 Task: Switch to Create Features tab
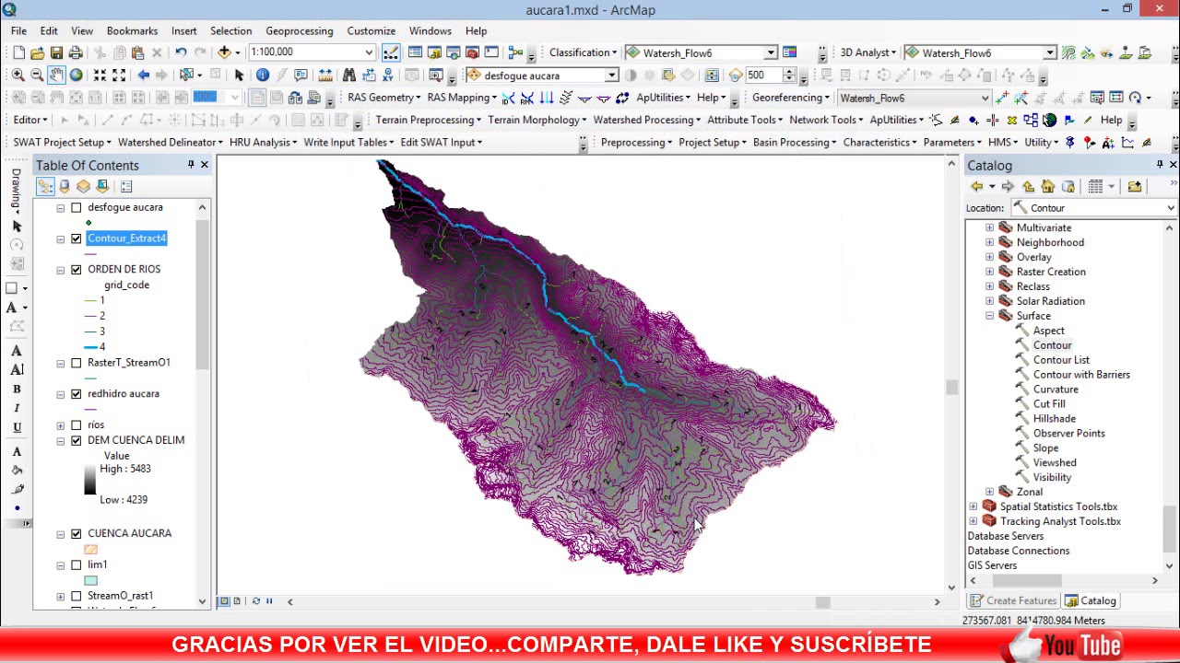coord(1012,600)
